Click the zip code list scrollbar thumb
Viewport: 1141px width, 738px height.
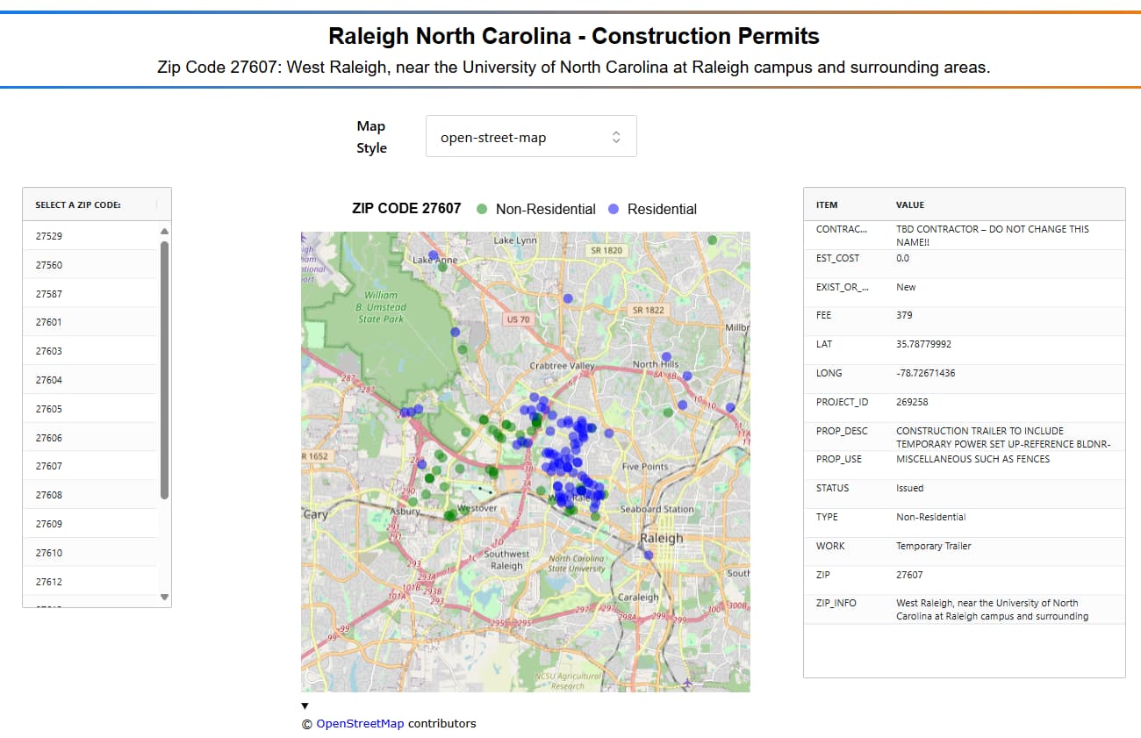tap(164, 370)
